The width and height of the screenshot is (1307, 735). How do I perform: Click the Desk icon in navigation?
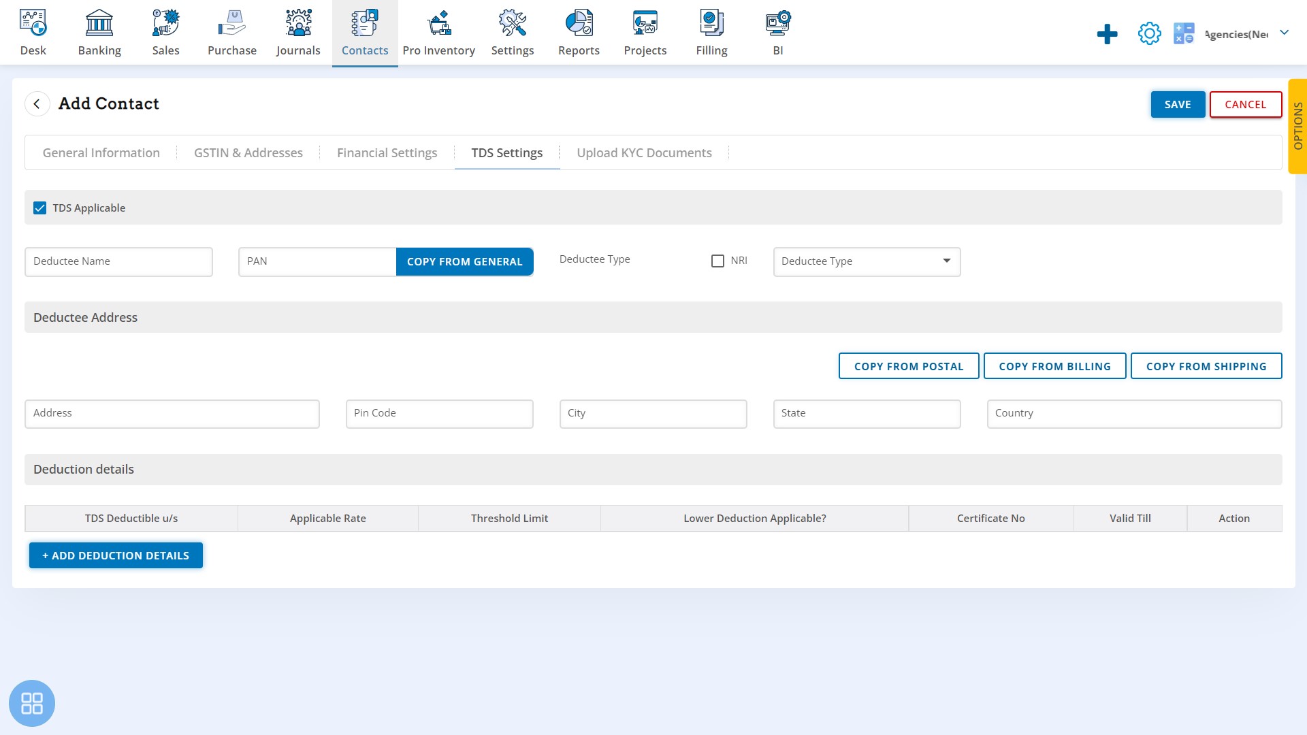pyautogui.click(x=32, y=32)
